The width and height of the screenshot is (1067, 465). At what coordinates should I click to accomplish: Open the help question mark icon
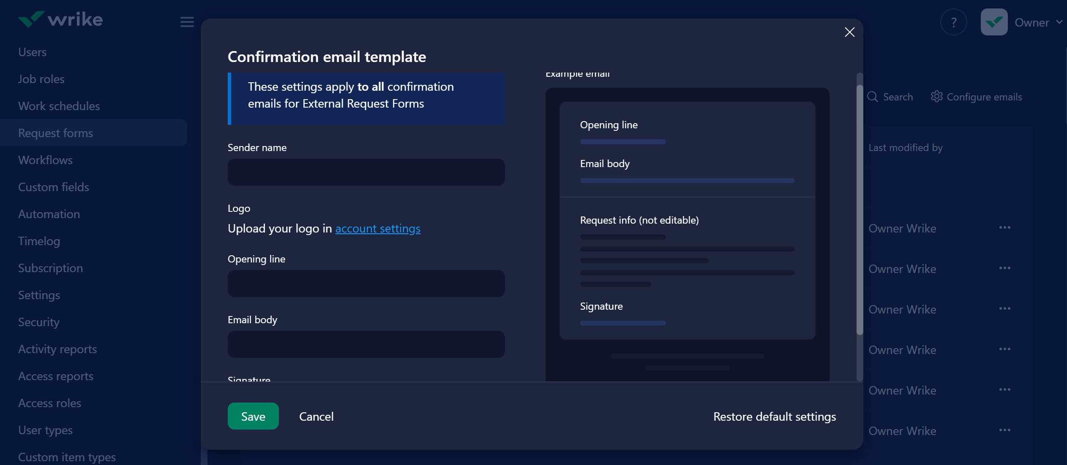(953, 22)
